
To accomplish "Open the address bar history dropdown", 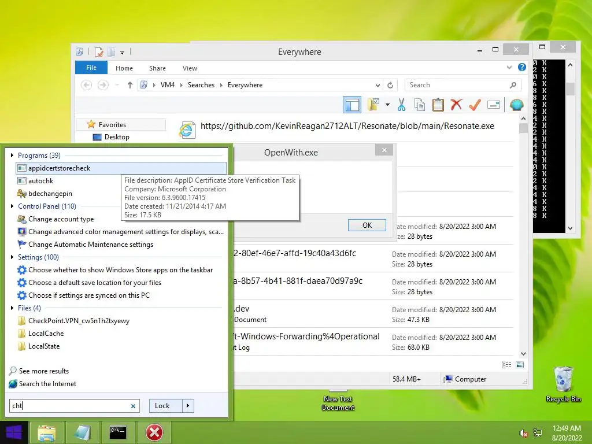I will (378, 86).
